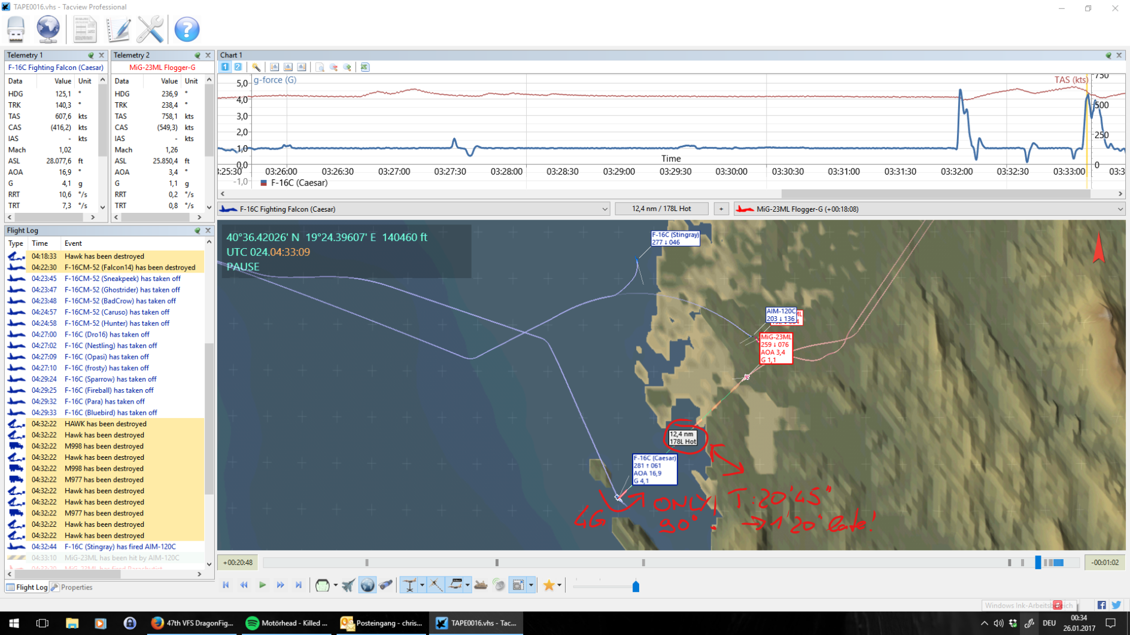Open File Explorer from the taskbar

(72, 623)
